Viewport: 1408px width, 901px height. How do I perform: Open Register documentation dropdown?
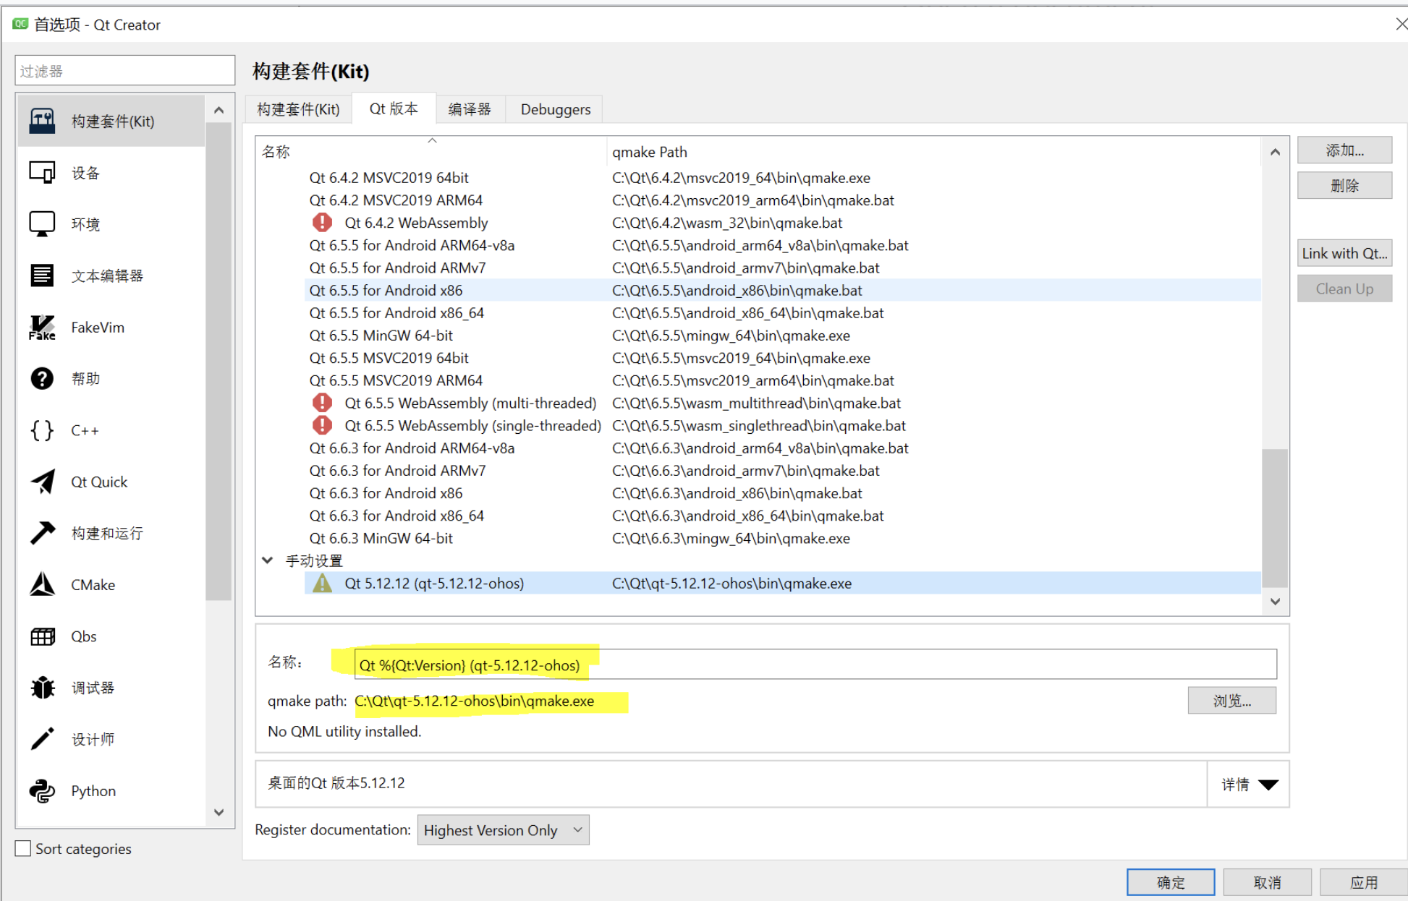503,830
